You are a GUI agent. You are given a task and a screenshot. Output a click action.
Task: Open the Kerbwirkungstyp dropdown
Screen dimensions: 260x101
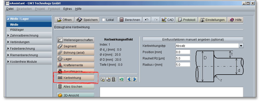(x=241, y=46)
